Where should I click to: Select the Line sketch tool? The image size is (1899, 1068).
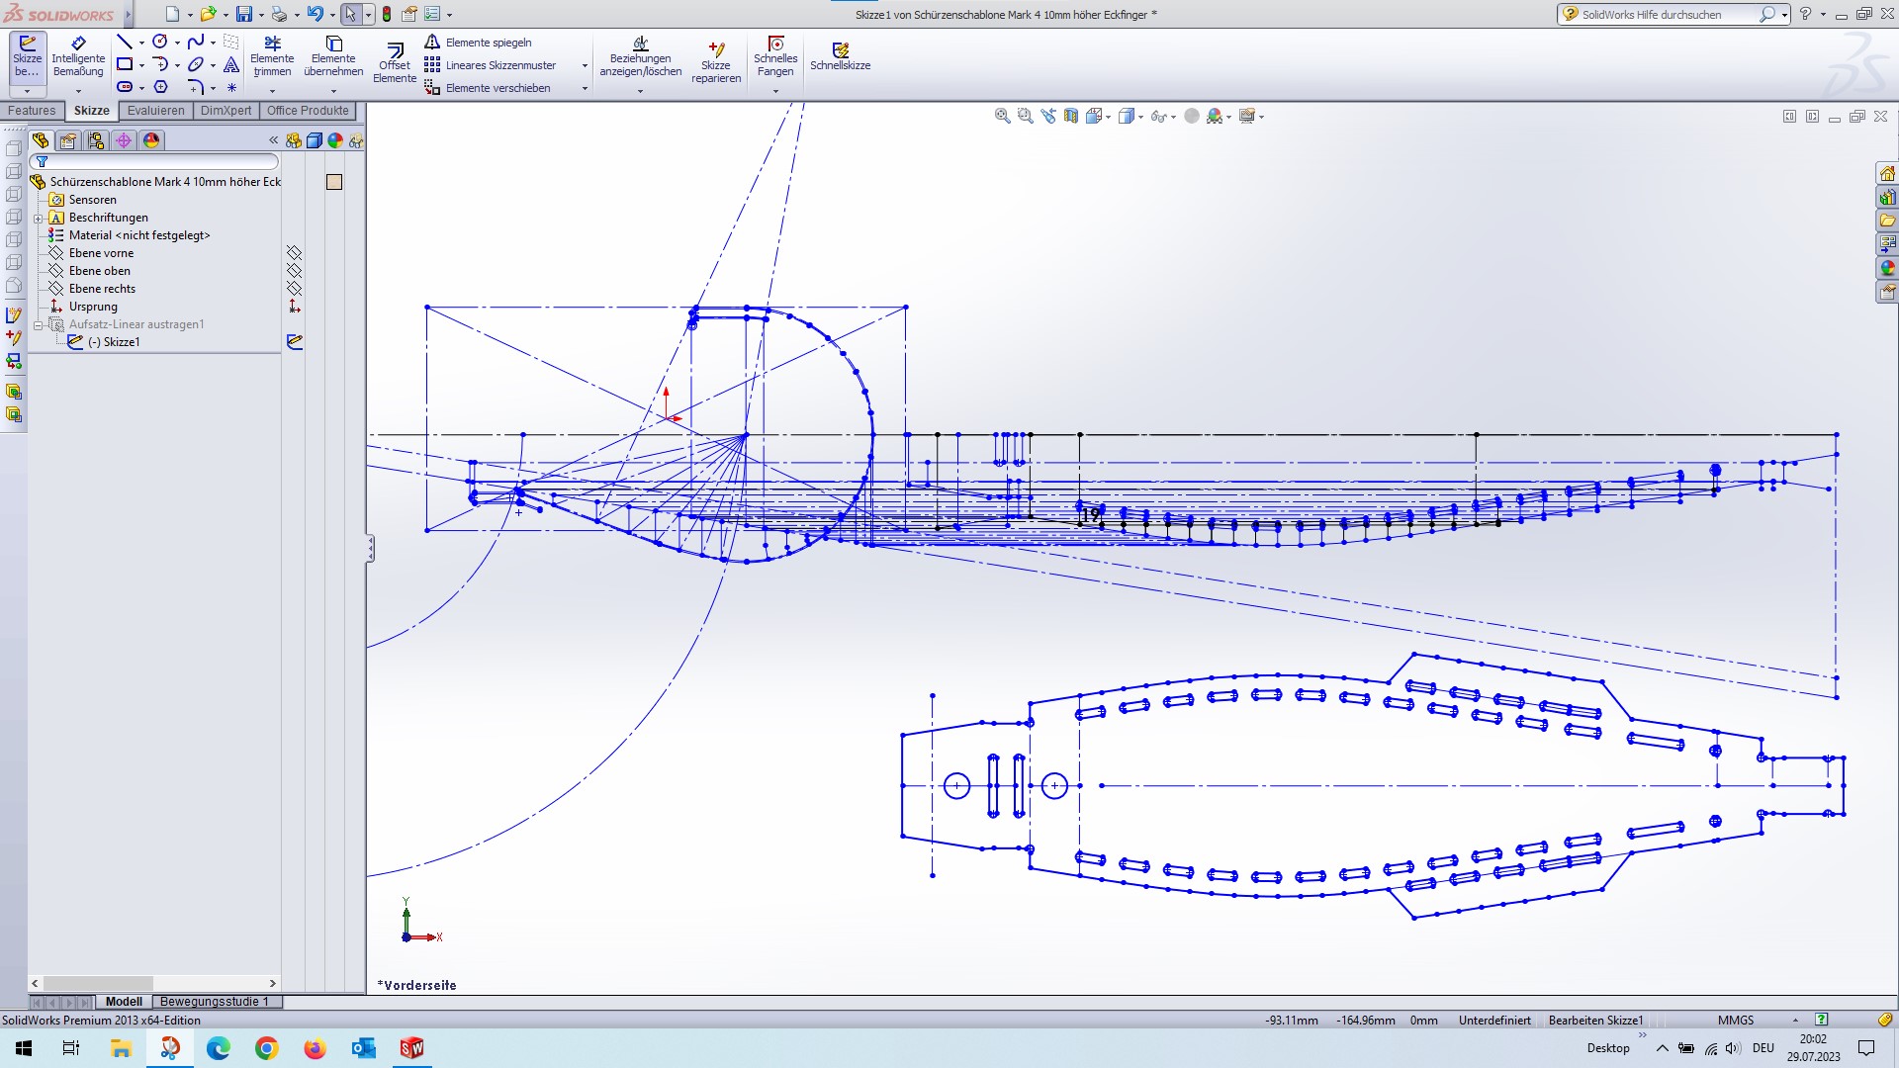point(124,42)
